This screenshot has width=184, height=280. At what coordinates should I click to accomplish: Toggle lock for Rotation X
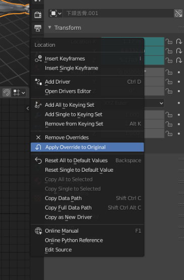click(x=169, y=72)
